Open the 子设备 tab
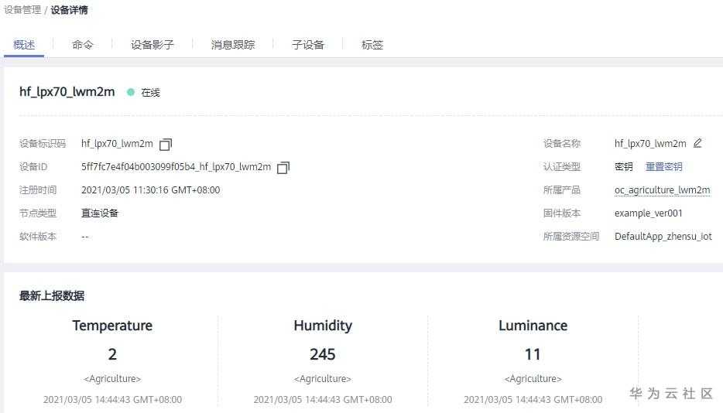The height and width of the screenshot is (413, 723). click(x=308, y=45)
